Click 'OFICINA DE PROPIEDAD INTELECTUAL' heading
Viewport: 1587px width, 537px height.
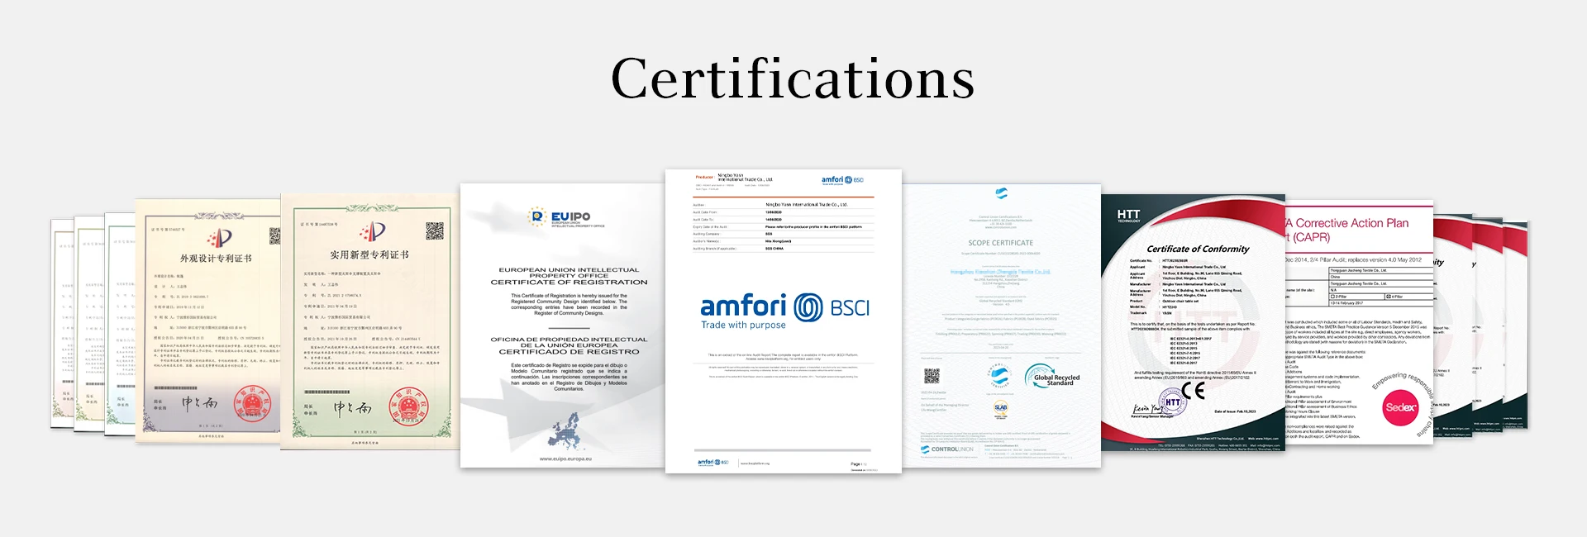pyautogui.click(x=569, y=340)
